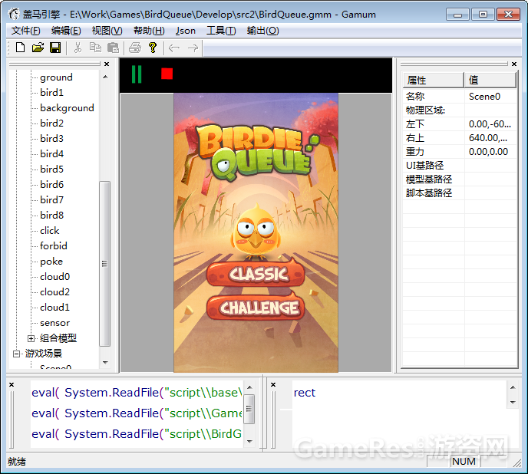Collapse the 游戏场景 tree node
528x474 pixels.
point(17,354)
